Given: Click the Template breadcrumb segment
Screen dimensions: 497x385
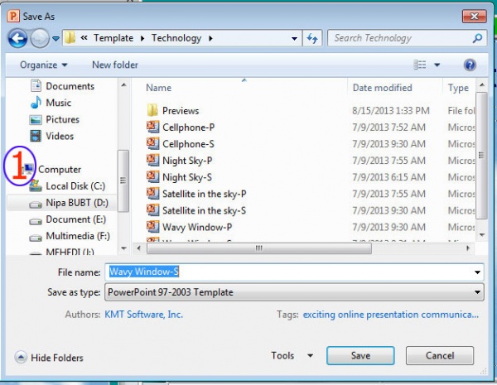Looking at the screenshot, I should point(113,38).
